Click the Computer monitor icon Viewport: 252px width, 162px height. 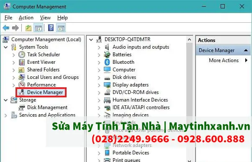click(107, 70)
